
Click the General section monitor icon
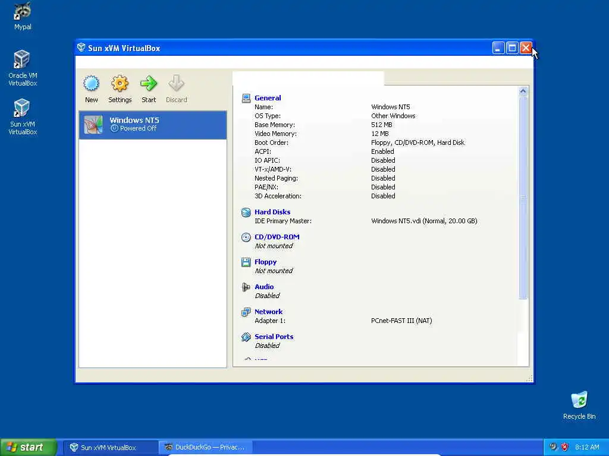[246, 98]
